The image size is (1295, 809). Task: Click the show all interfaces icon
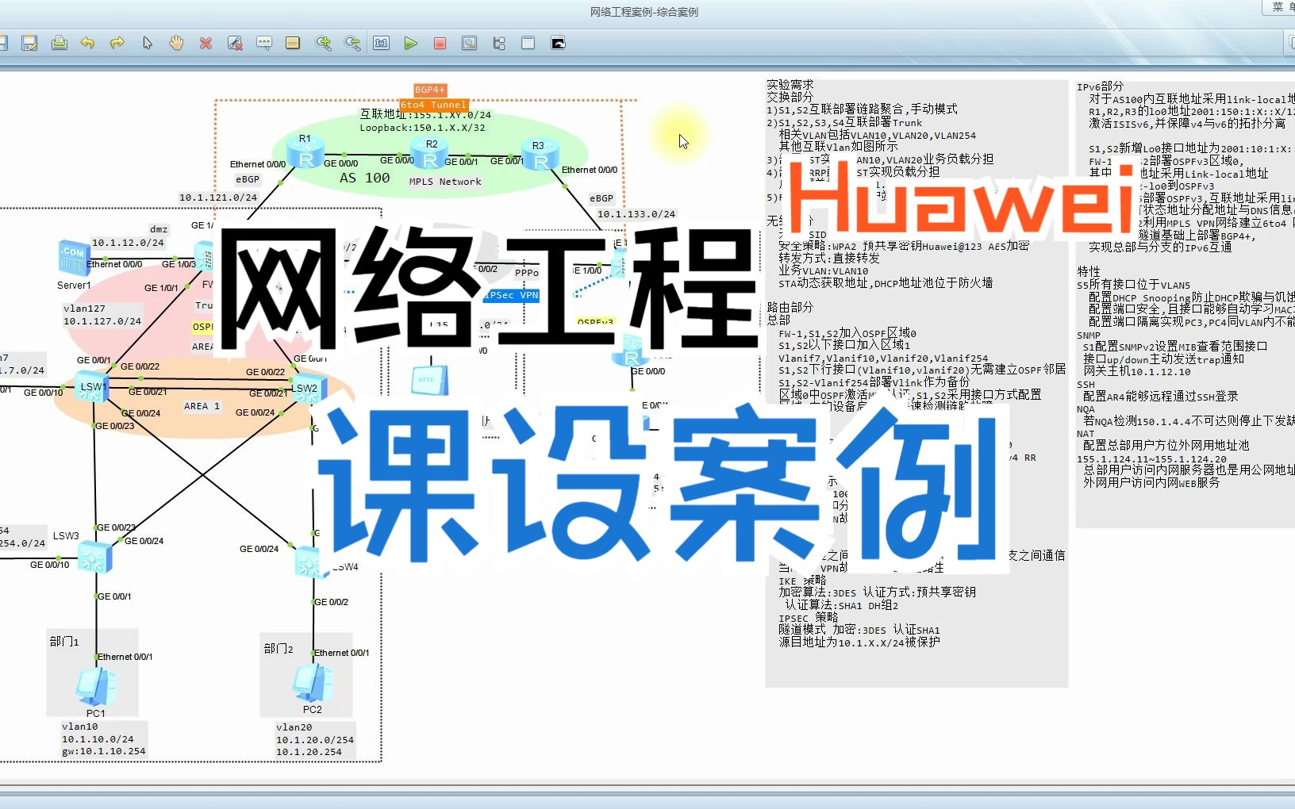[499, 43]
